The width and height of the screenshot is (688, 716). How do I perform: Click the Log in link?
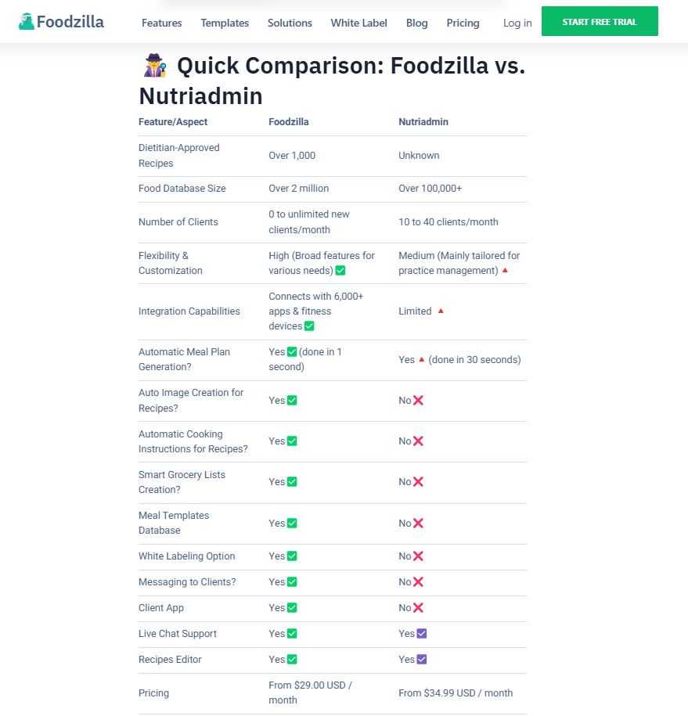click(517, 23)
